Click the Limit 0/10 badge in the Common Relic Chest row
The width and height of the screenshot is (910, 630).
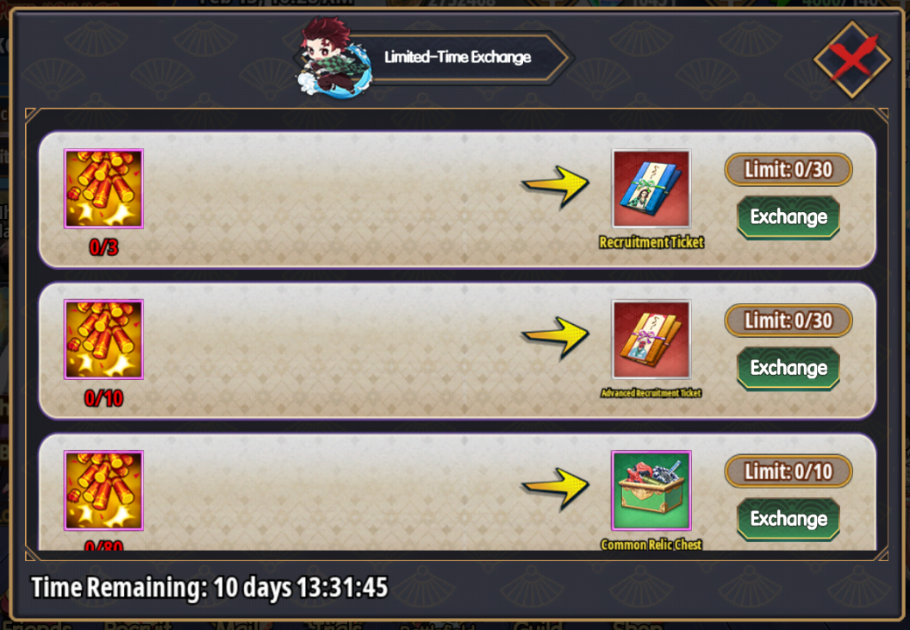788,471
